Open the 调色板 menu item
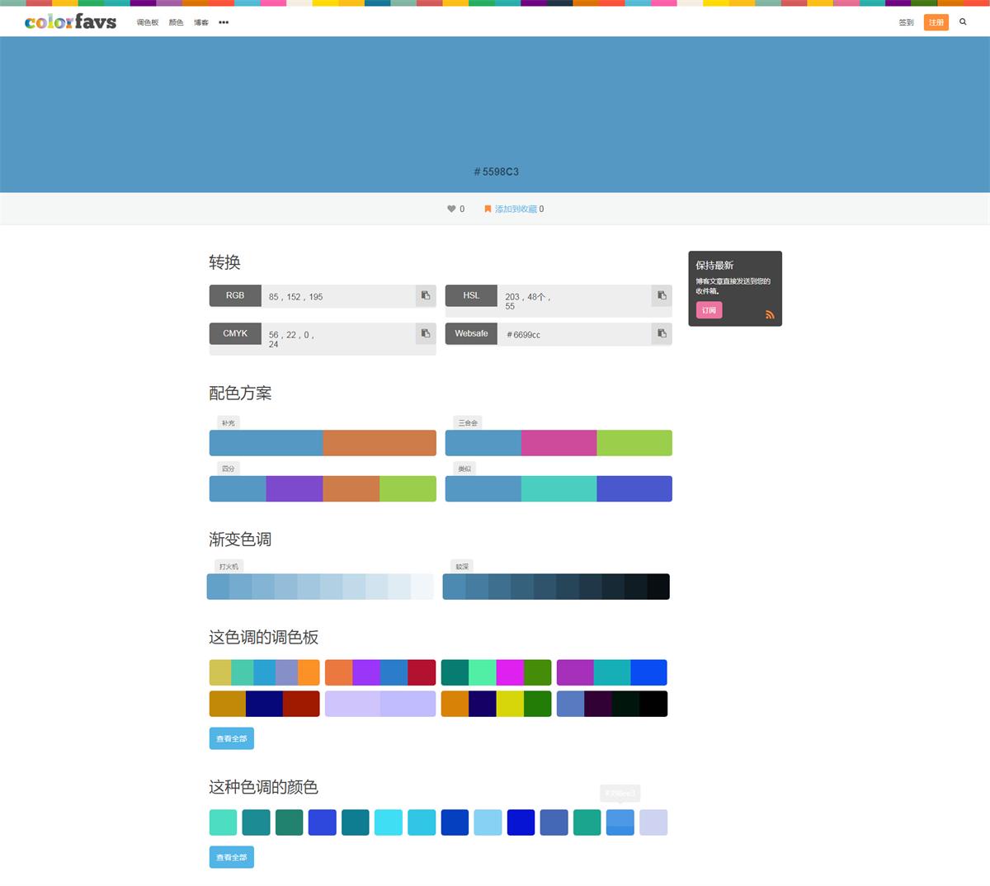The width and height of the screenshot is (990, 886). click(x=148, y=22)
